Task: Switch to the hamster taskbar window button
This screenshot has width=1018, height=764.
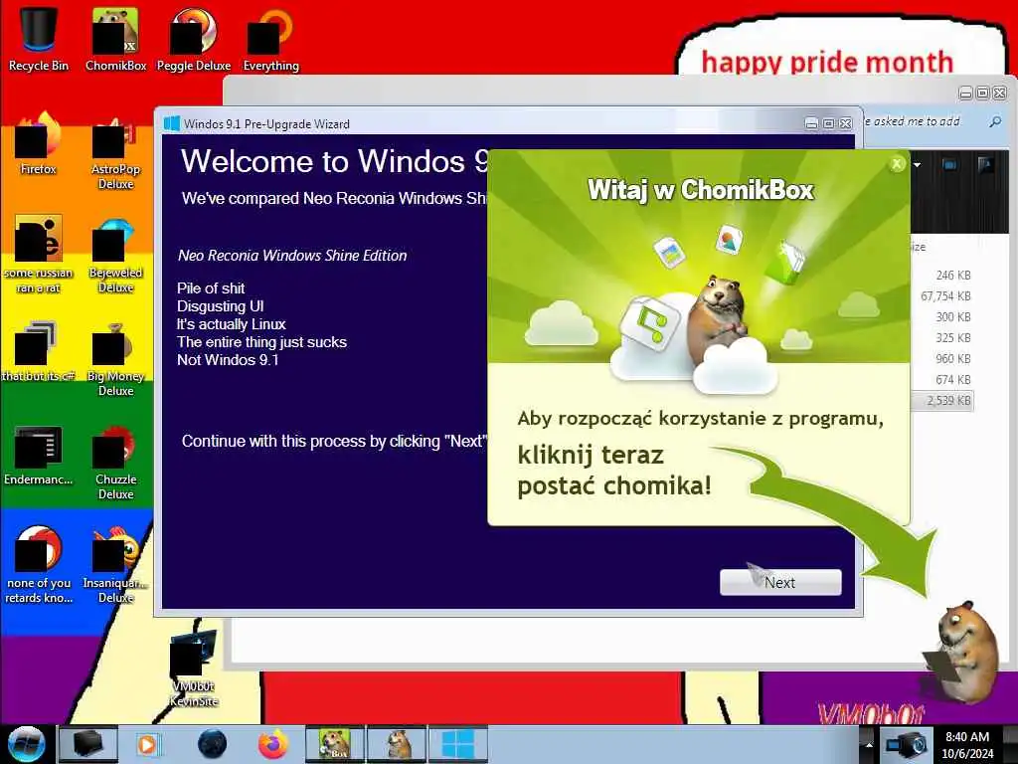Action: [398, 744]
